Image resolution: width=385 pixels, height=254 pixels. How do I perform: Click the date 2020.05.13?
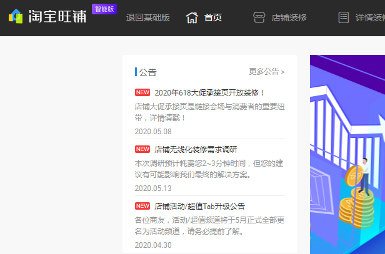153,188
